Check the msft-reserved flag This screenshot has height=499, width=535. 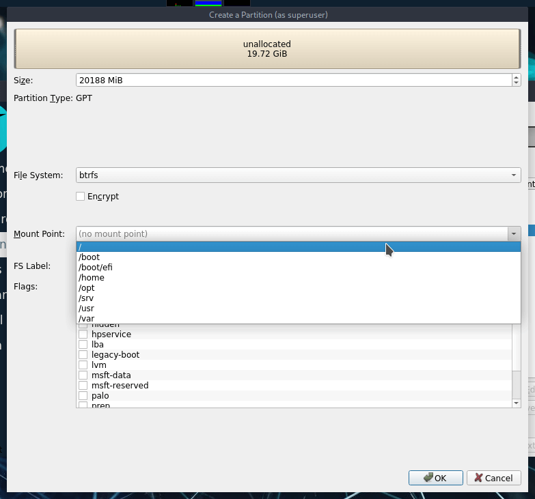[x=83, y=386]
